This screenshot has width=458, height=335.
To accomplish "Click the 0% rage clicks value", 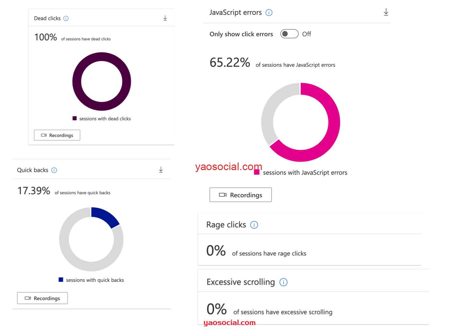I will pyautogui.click(x=216, y=251).
